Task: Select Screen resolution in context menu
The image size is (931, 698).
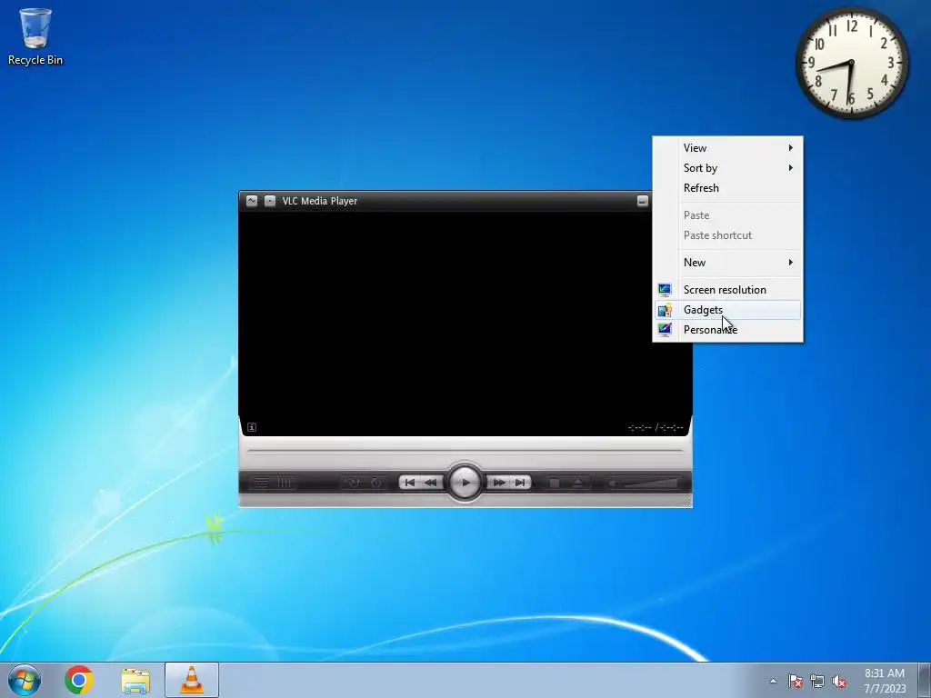Action: point(728,290)
